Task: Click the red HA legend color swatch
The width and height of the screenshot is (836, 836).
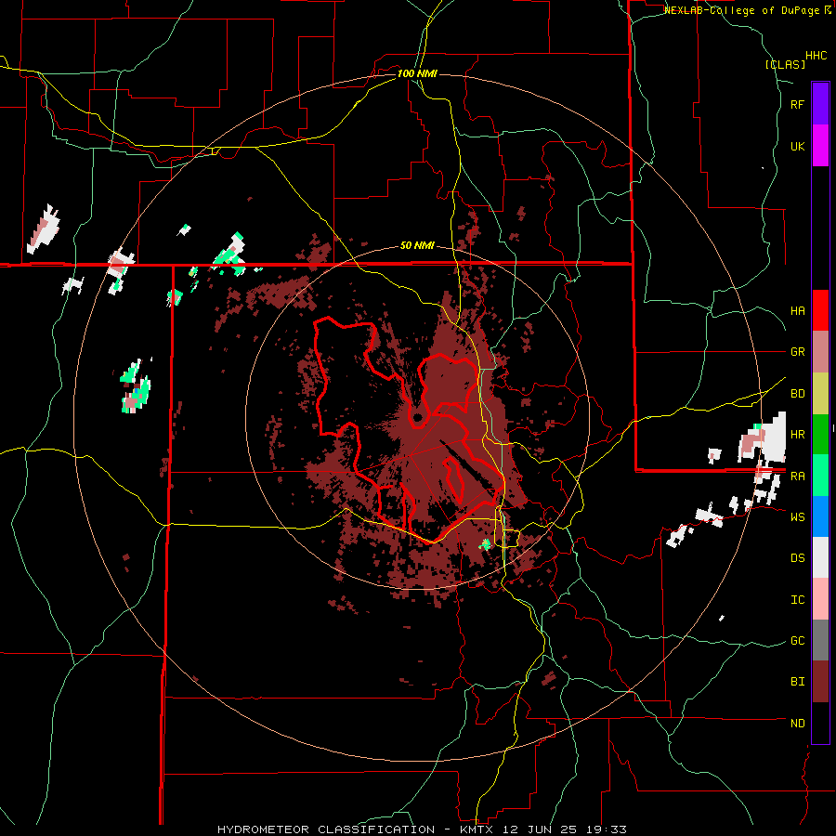Action: [x=820, y=310]
